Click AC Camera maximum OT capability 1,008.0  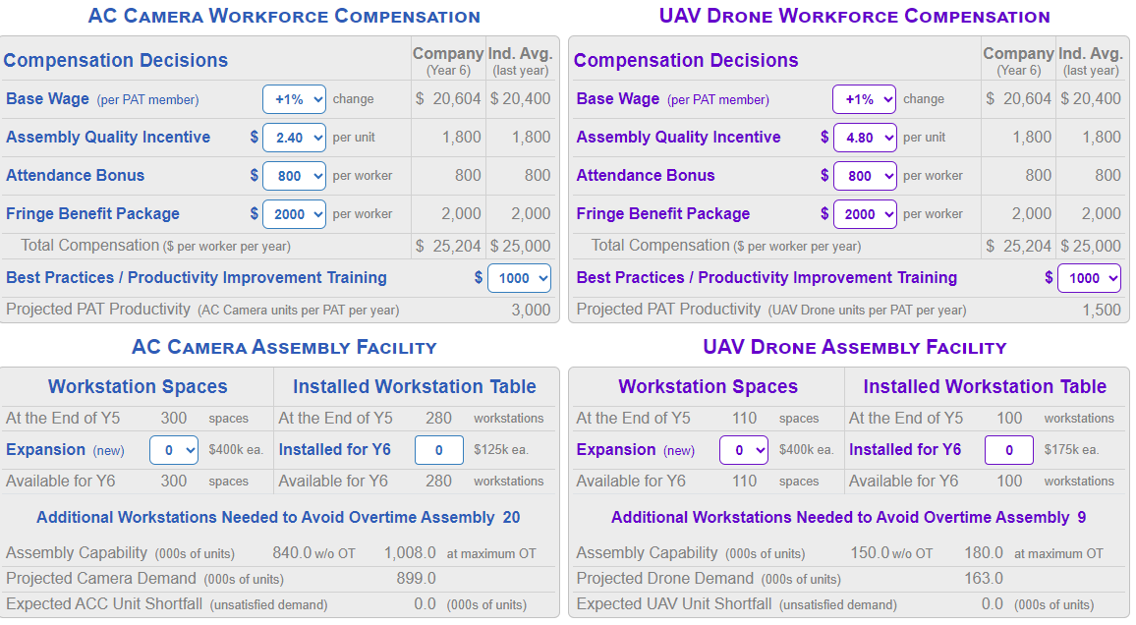(x=410, y=553)
